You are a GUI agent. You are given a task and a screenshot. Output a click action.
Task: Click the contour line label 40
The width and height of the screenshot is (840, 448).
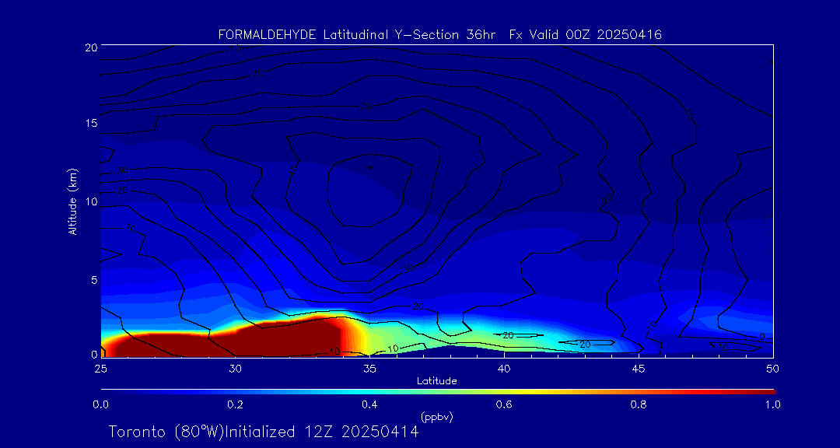click(293, 170)
